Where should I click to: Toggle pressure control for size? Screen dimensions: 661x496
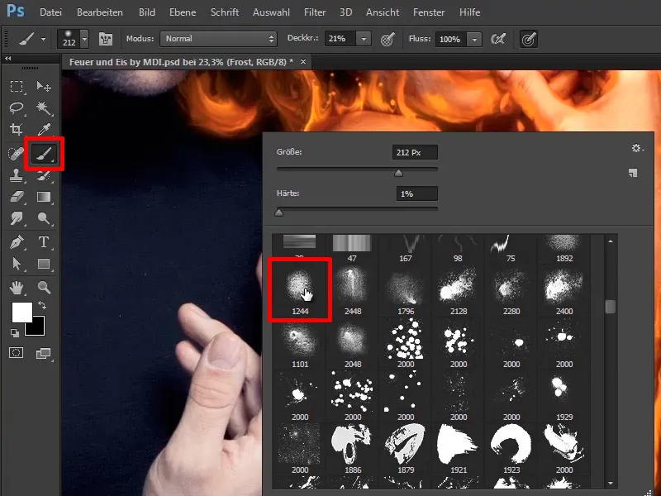point(529,39)
